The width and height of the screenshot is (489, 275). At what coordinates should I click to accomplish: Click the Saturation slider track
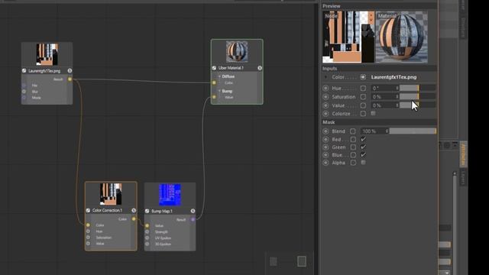point(418,97)
